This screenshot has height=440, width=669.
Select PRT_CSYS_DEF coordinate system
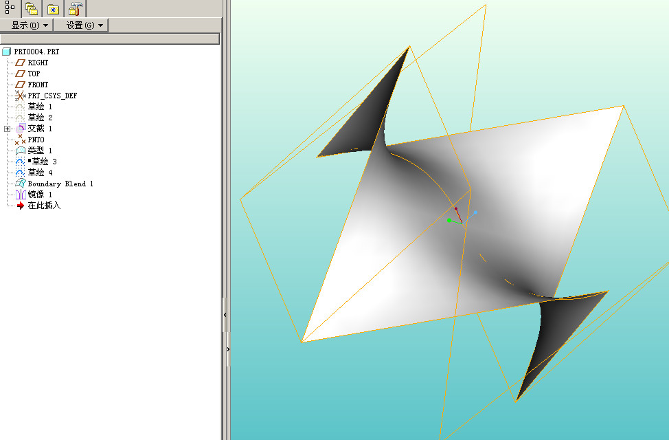(x=52, y=96)
